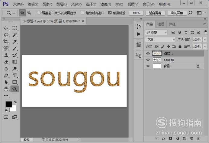The image size is (209, 143).
Task: Select the History Brush tool
Action: 15,55
